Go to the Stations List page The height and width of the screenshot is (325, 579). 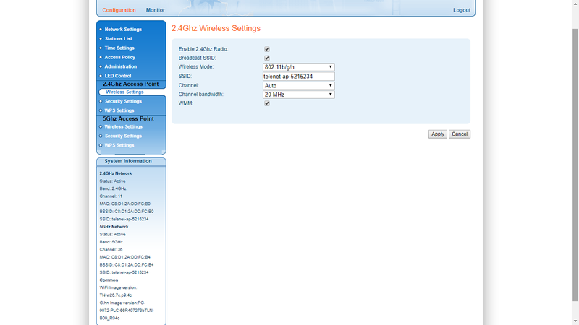coord(118,39)
